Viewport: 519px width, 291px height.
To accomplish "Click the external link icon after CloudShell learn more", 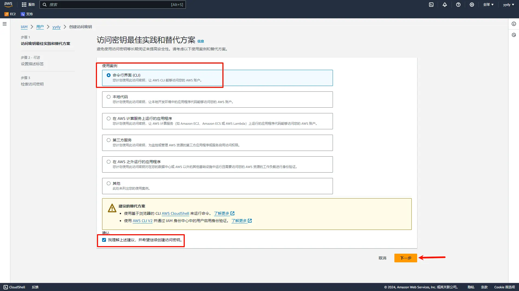I will pos(232,213).
